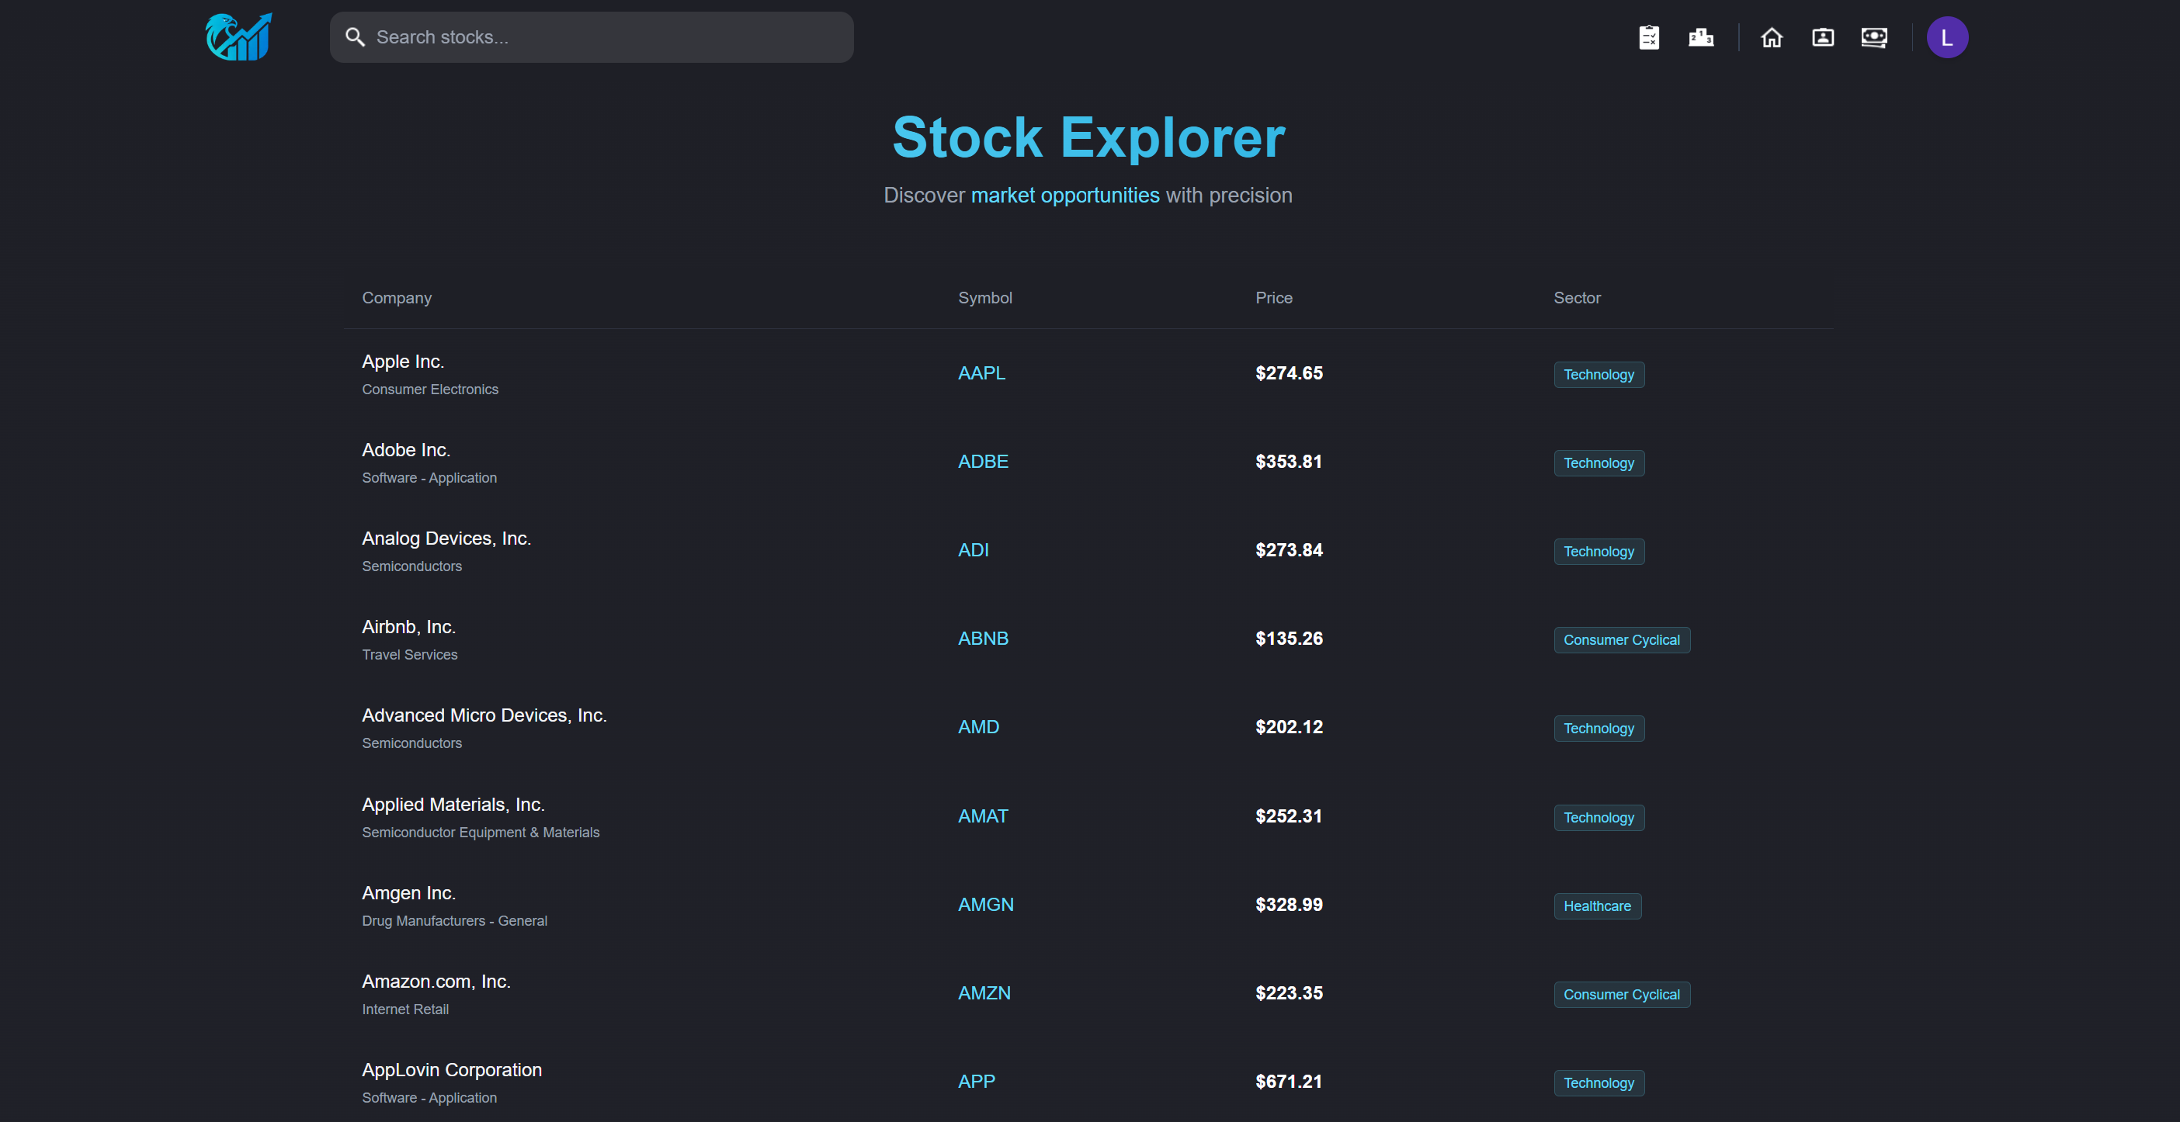Click the Healthcare sector tag
Viewport: 2180px width, 1122px height.
coord(1597,906)
